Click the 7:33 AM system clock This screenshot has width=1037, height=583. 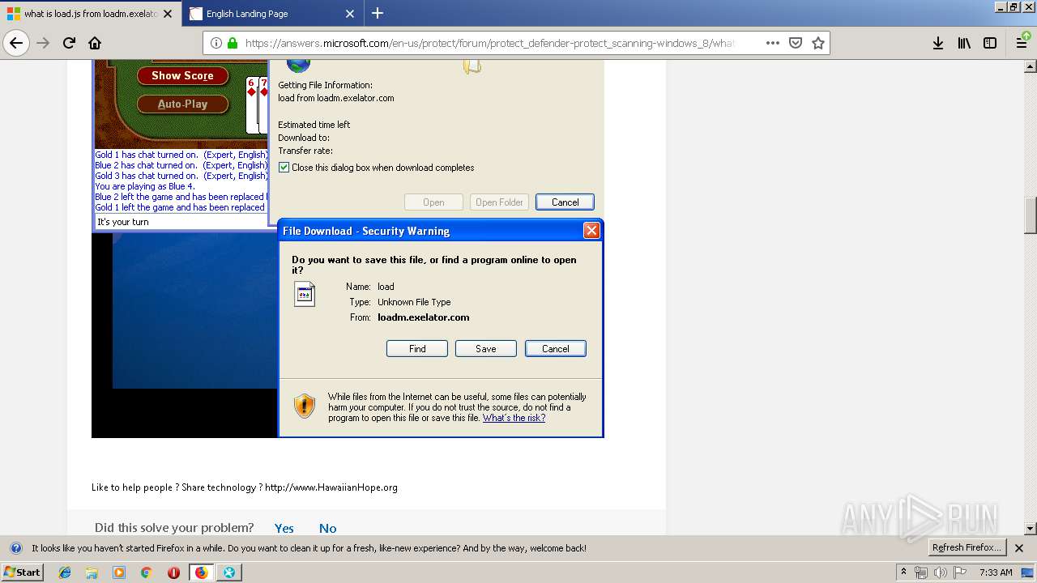click(x=996, y=572)
